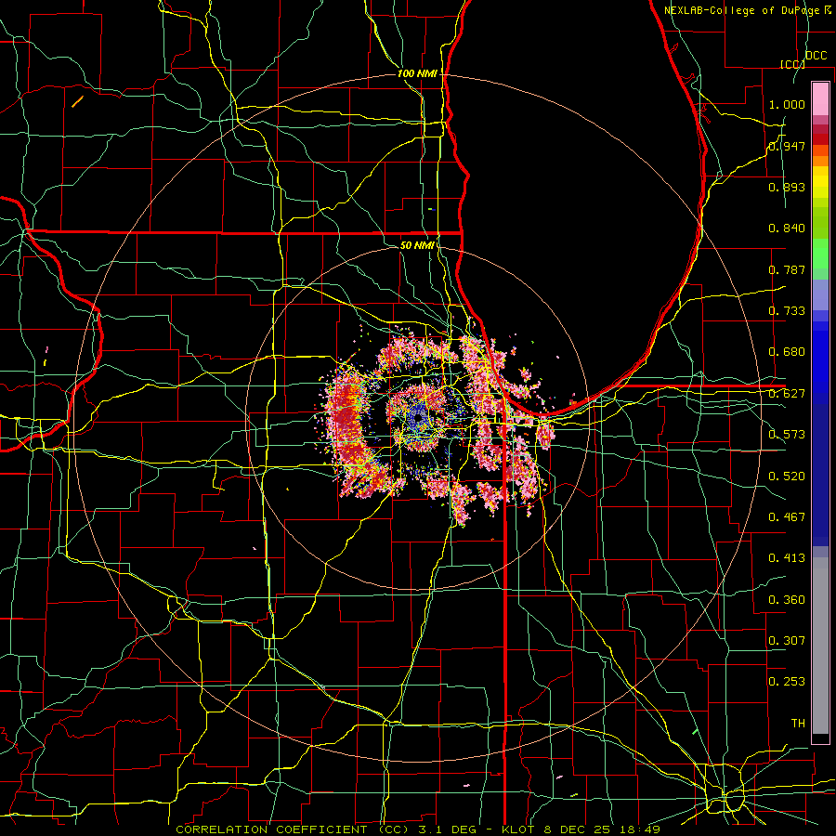Click the 0.253 scale value
Image resolution: width=836 pixels, height=836 pixels.
[787, 682]
